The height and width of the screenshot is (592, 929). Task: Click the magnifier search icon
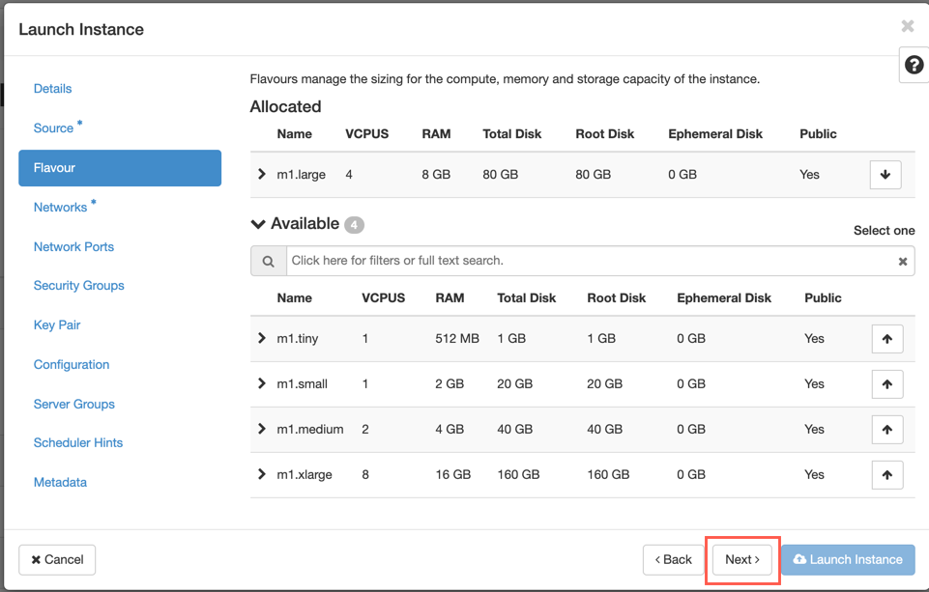click(x=269, y=261)
